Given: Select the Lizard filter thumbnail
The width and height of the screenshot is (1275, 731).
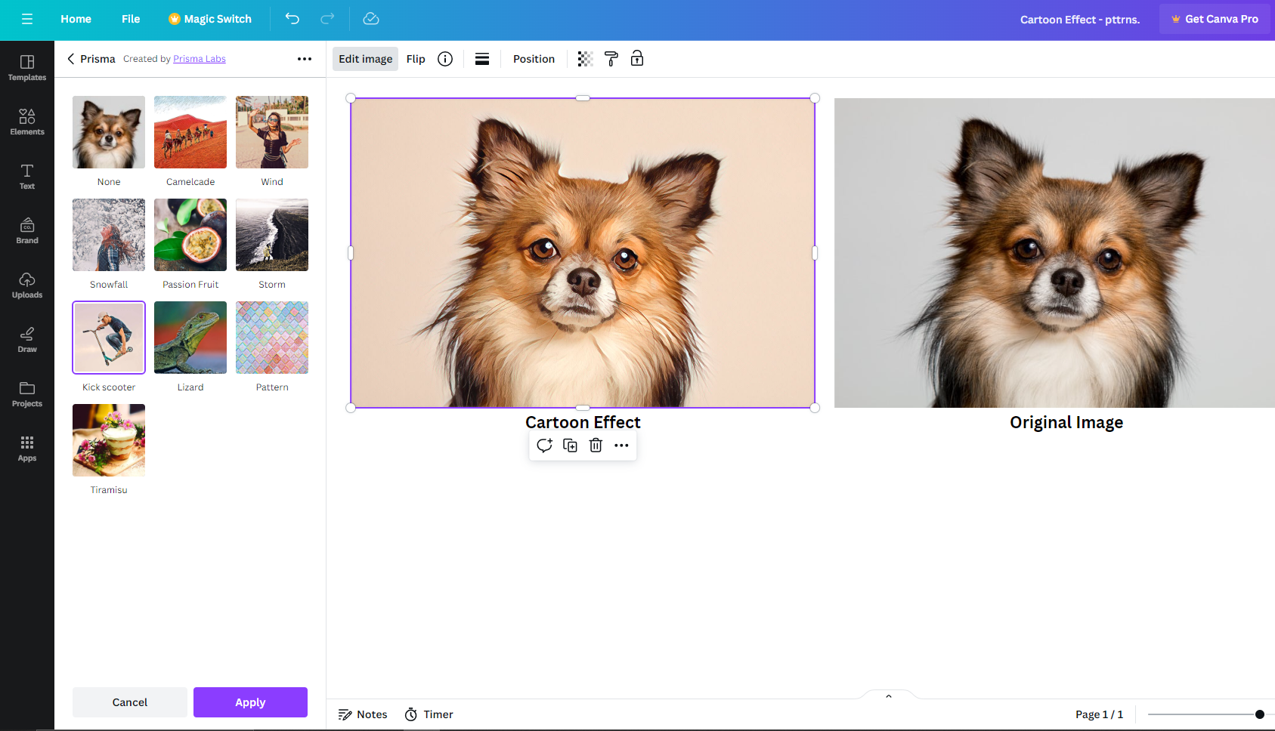Looking at the screenshot, I should pyautogui.click(x=190, y=338).
